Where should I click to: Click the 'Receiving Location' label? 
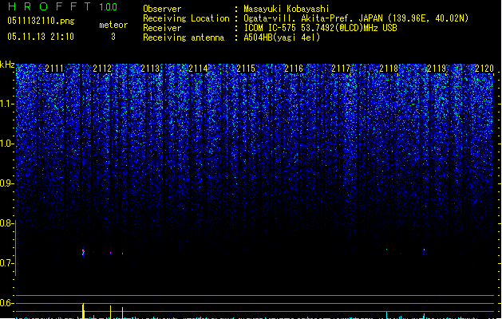click(186, 18)
